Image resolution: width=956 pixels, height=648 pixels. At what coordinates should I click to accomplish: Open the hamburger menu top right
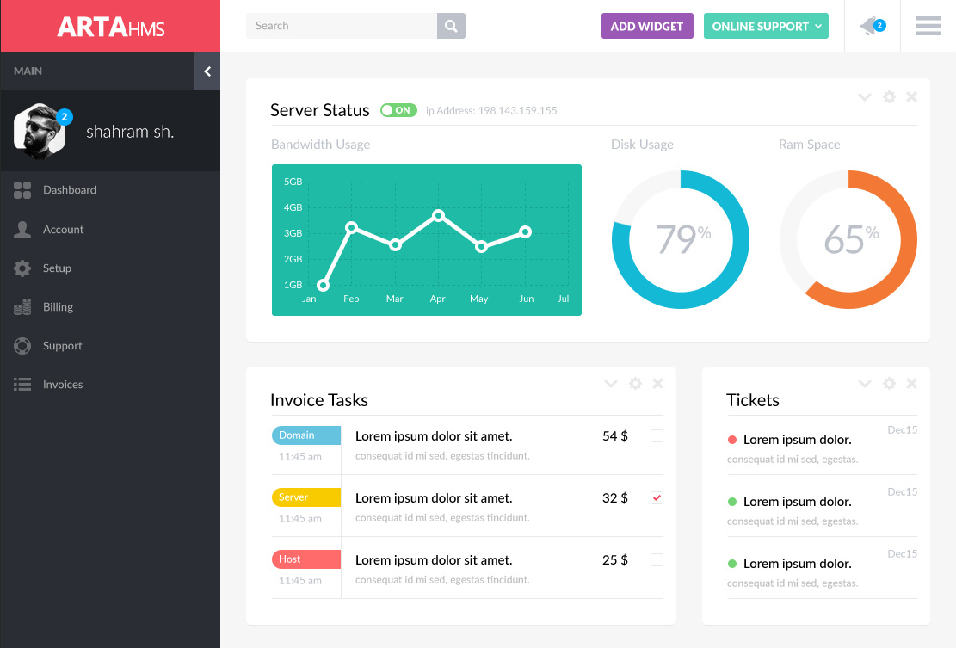[x=928, y=26]
